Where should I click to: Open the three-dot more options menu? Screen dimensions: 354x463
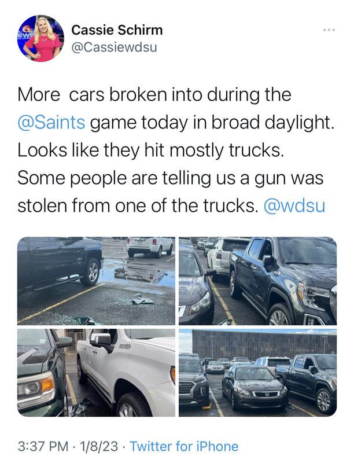point(329,30)
